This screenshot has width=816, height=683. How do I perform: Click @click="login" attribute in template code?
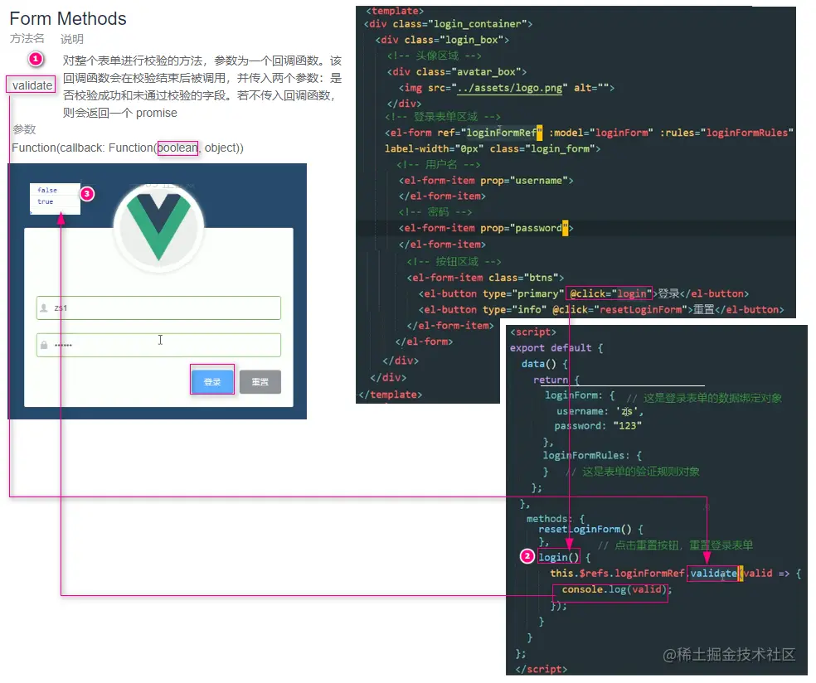click(x=610, y=293)
